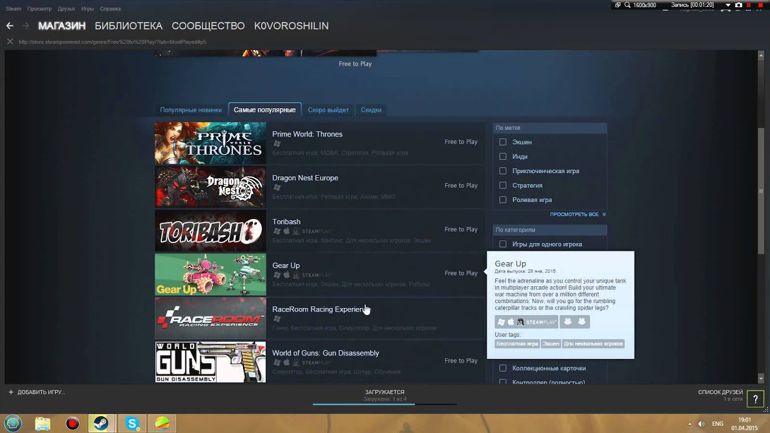Check the Экшен tag filter
This screenshot has width=770, height=433.
coord(503,142)
